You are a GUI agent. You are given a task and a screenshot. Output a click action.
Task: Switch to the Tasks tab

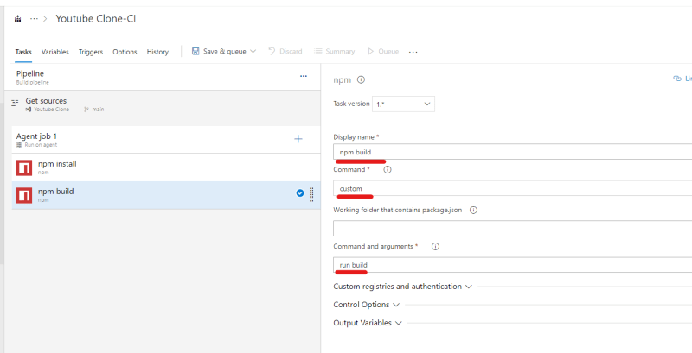pos(23,52)
